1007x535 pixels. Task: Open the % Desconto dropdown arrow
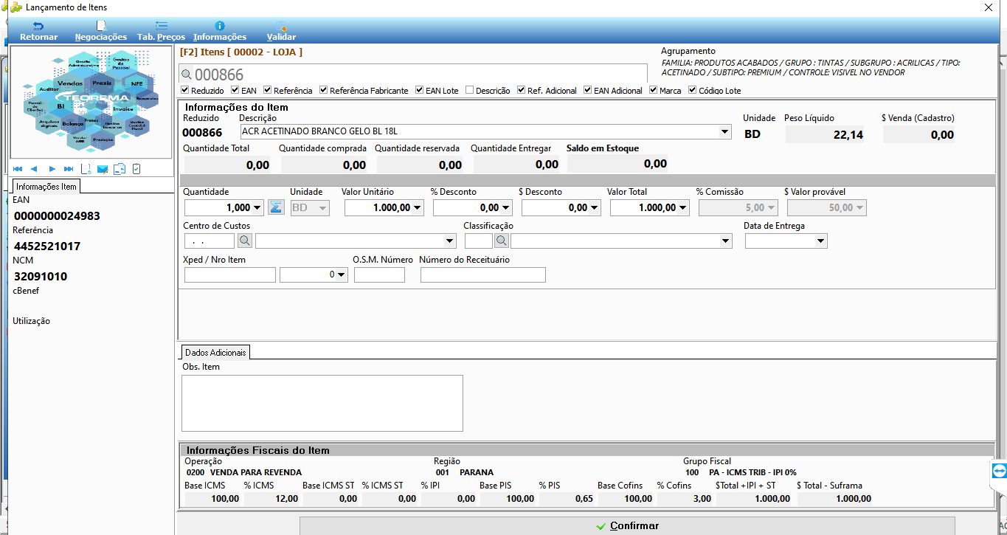(506, 208)
